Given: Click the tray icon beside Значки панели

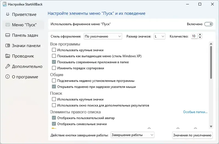Looking at the screenshot, I should click(x=8, y=45).
